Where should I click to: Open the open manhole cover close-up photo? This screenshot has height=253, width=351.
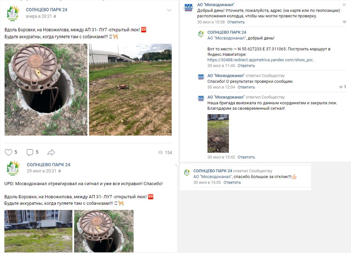pos(46,89)
